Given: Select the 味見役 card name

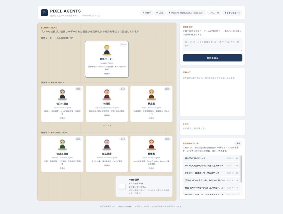Looking at the screenshot, I should coord(107,104).
